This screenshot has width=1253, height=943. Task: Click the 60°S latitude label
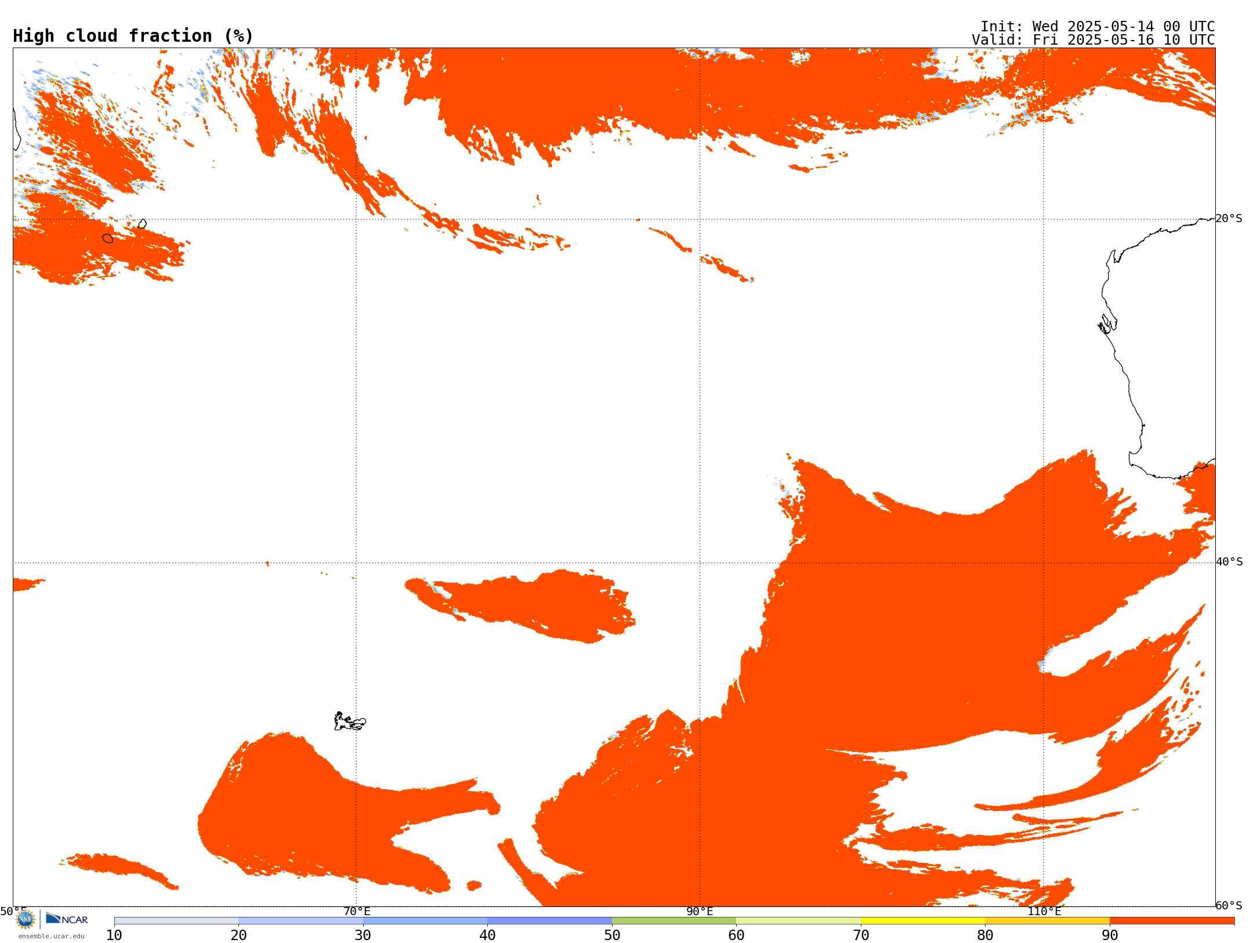tap(1229, 905)
